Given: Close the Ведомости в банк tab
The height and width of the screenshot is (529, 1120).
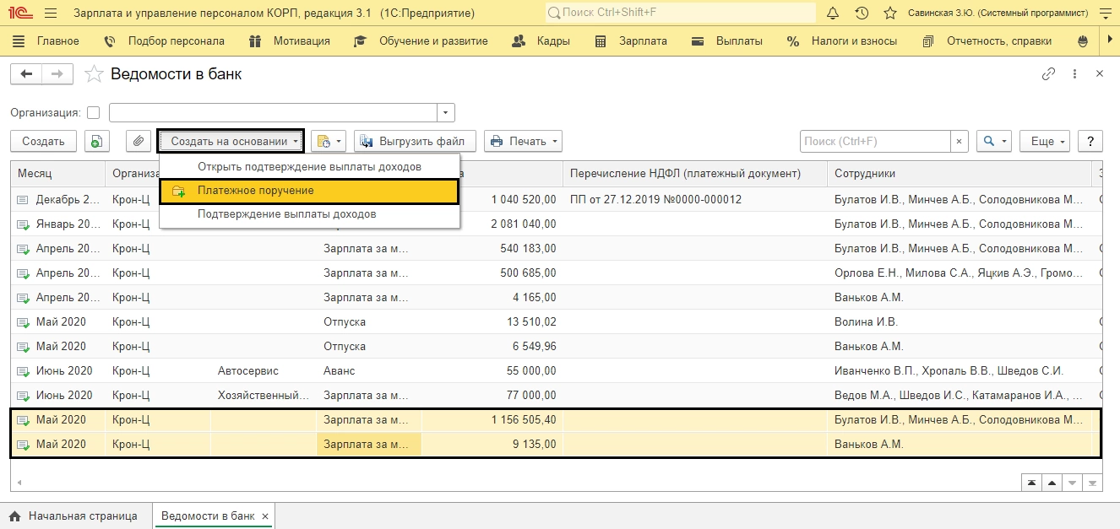Looking at the screenshot, I should [264, 516].
